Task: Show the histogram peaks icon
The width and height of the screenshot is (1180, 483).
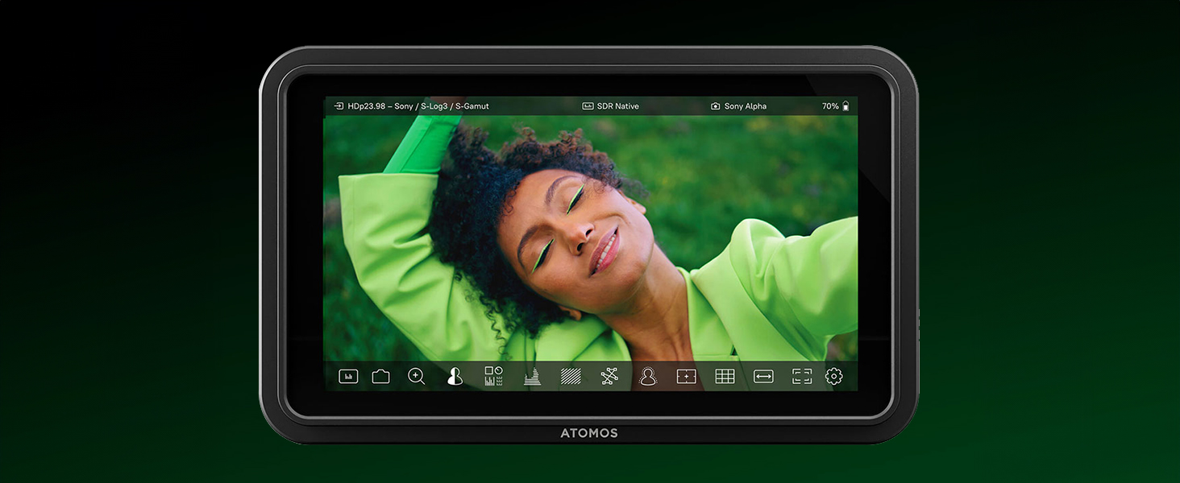Action: [532, 376]
